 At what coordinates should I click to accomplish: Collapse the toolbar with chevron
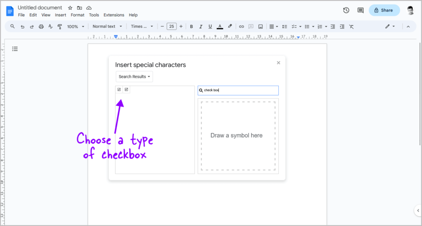(x=408, y=27)
